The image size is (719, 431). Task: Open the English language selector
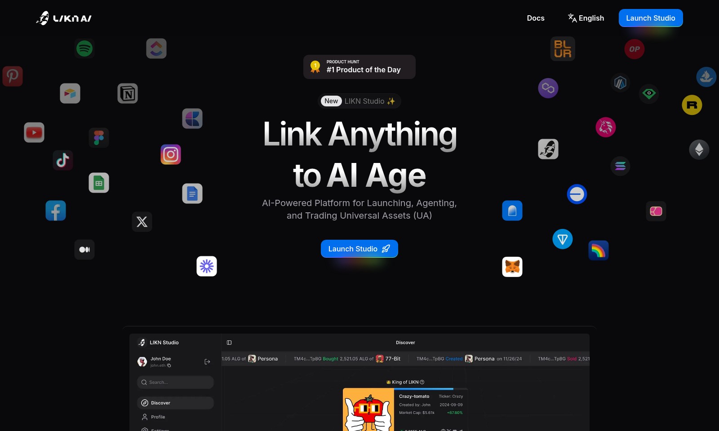[x=586, y=18]
